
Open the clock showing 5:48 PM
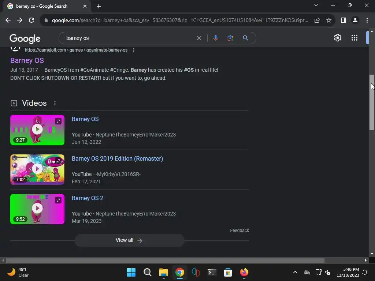point(348,272)
